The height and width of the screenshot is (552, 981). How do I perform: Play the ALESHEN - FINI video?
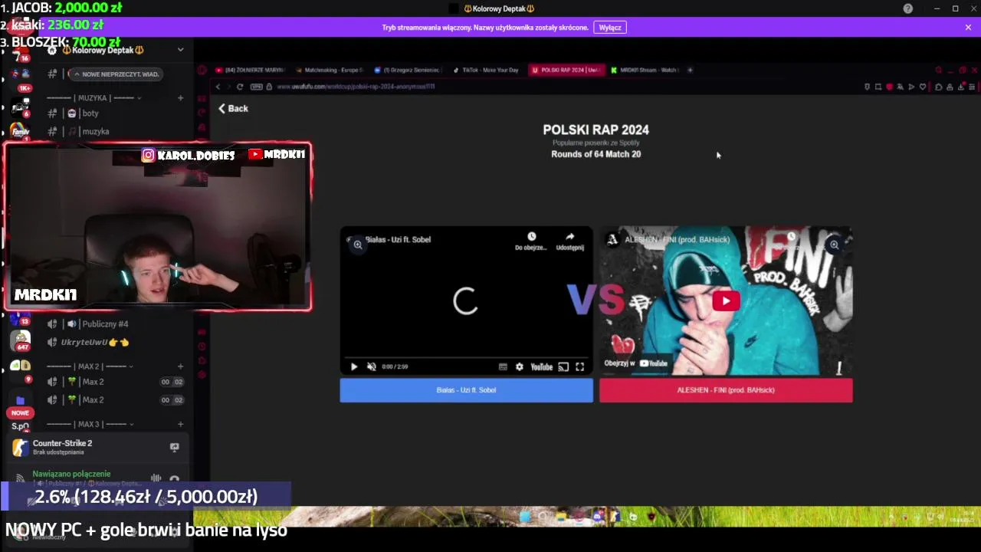coord(726,301)
